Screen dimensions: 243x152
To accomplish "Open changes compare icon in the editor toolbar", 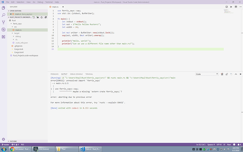I will pyautogui.click(x=226, y=7).
